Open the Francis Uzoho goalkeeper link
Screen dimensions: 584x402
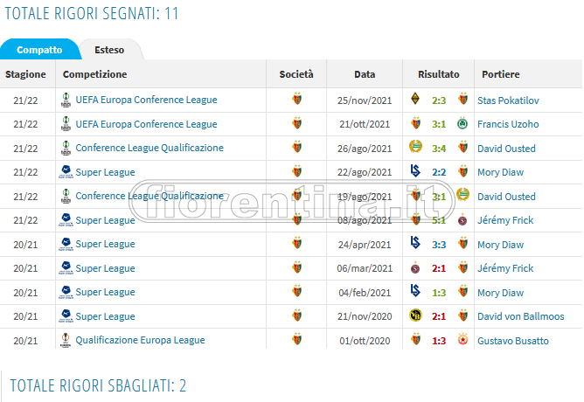point(508,124)
